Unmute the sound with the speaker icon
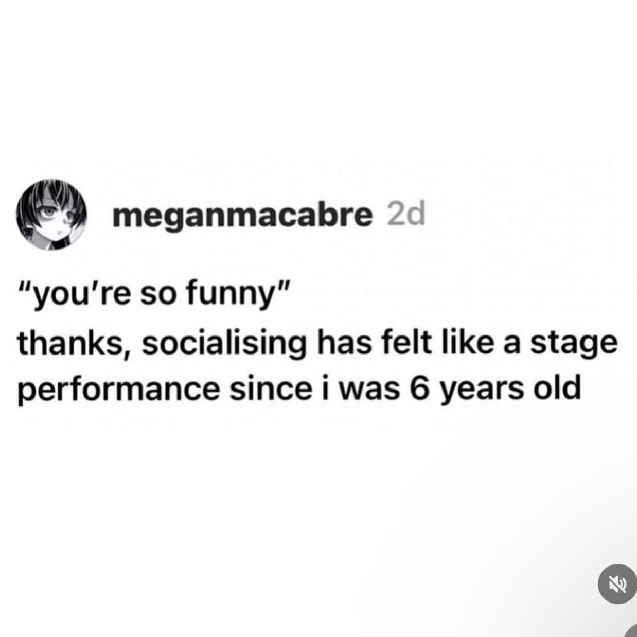 pyautogui.click(x=617, y=583)
